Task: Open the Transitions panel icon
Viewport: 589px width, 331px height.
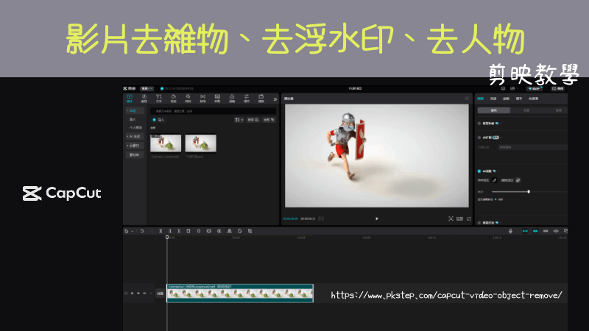Action: click(202, 99)
